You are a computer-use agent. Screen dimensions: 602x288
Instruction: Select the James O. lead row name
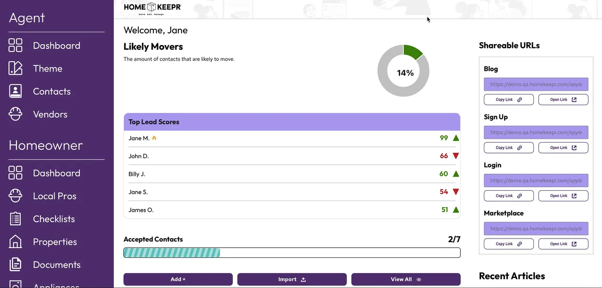coord(141,210)
